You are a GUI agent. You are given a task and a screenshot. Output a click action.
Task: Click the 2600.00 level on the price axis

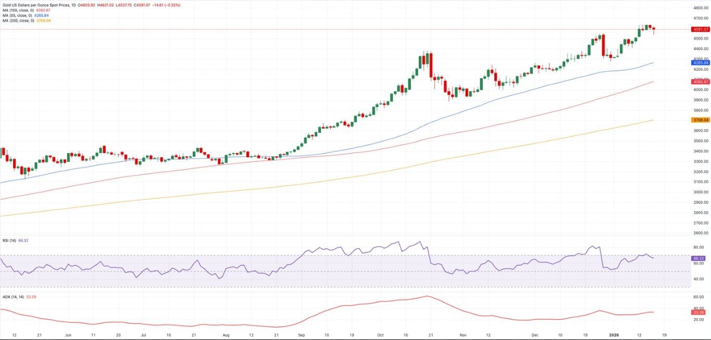coord(699,233)
